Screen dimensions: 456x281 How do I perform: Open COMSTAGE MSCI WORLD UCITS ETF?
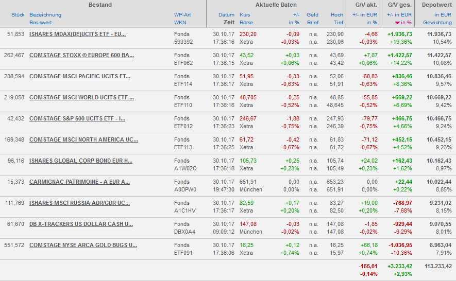(x=81, y=97)
